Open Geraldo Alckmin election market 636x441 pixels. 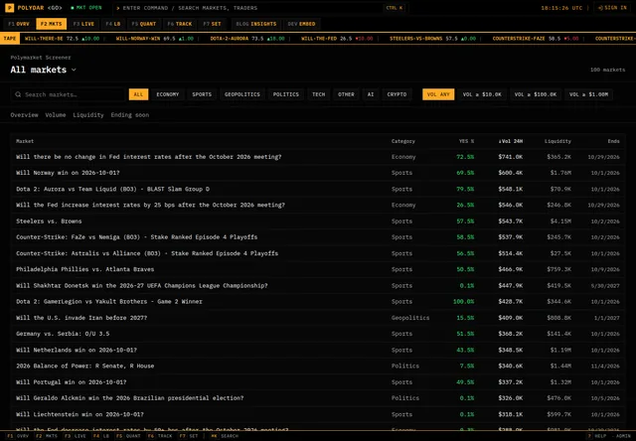point(318,398)
